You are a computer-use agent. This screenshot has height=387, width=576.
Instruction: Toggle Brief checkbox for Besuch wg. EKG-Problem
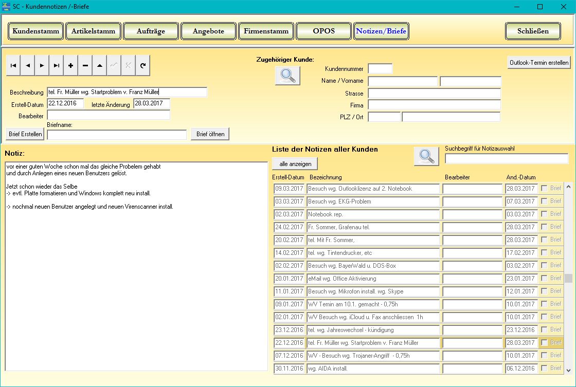point(544,201)
